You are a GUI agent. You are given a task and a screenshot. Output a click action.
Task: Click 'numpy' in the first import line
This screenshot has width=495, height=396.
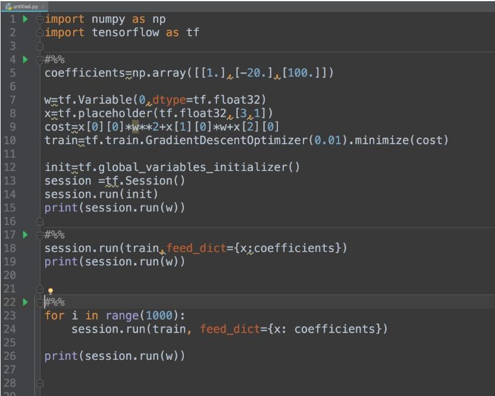coord(108,20)
